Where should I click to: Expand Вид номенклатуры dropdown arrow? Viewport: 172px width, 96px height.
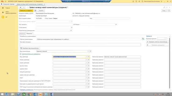(x=88, y=51)
